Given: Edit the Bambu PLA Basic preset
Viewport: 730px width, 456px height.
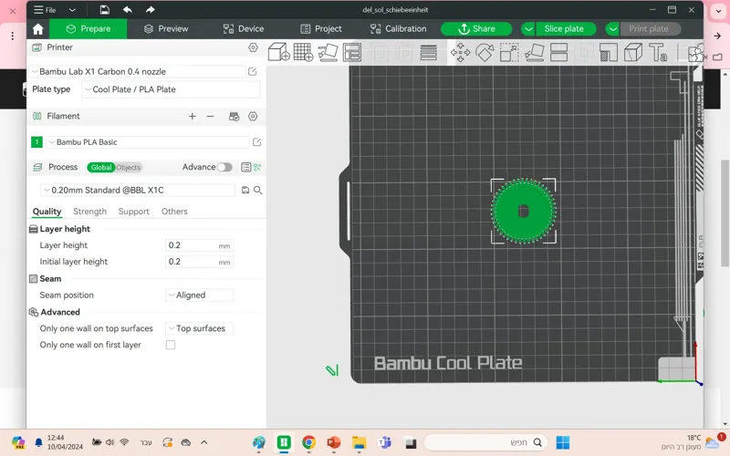Looking at the screenshot, I should coord(256,142).
